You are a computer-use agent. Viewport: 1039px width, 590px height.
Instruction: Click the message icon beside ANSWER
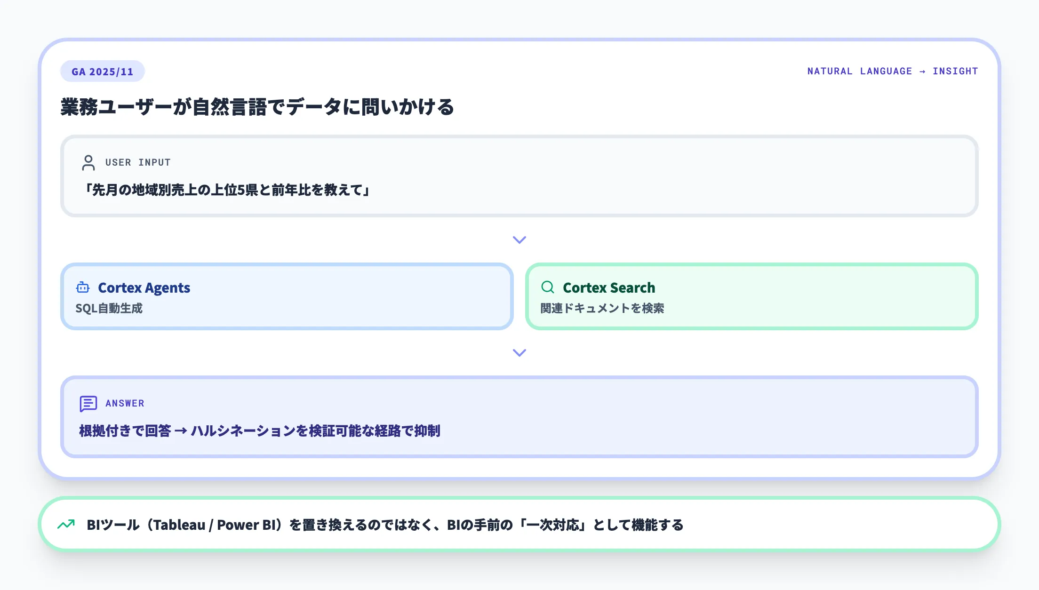(x=88, y=403)
